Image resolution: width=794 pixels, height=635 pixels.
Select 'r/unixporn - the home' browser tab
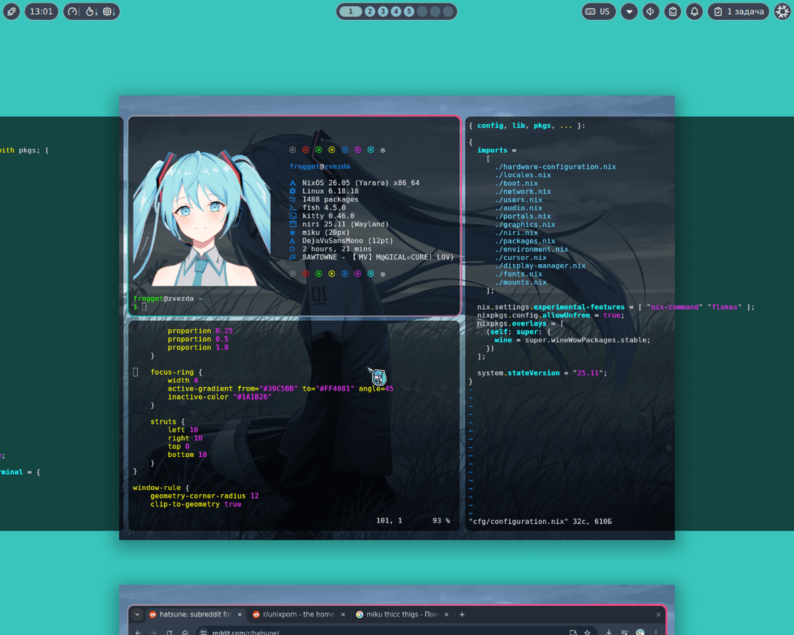tap(299, 614)
